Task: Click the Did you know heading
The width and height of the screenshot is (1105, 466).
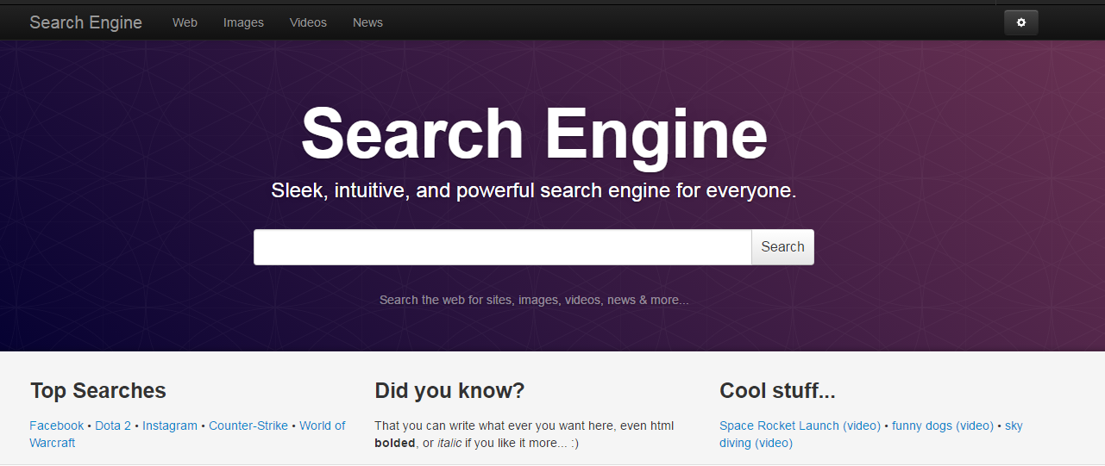Action: 449,390
